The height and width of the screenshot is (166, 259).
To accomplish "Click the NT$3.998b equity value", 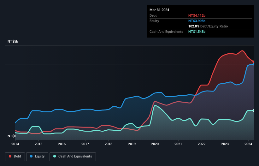I will click(x=197, y=21).
